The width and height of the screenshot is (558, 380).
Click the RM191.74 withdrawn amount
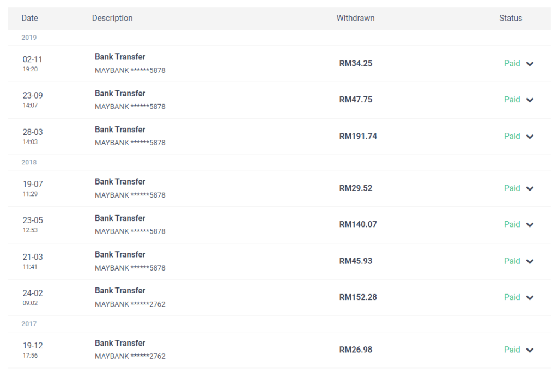tap(358, 136)
